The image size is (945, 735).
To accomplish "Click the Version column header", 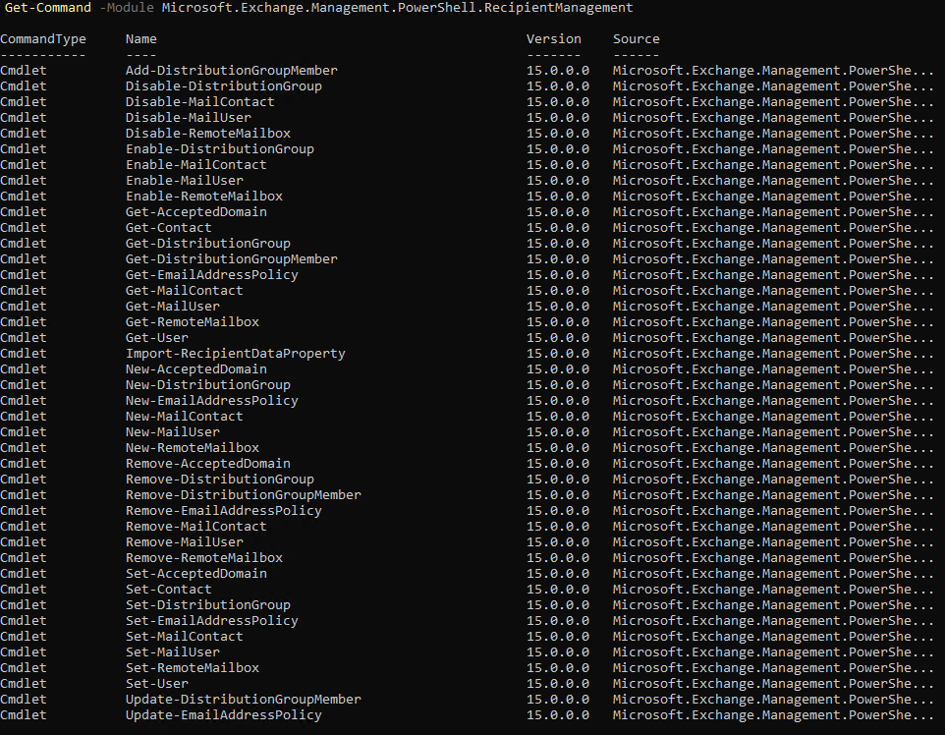I will (x=554, y=39).
